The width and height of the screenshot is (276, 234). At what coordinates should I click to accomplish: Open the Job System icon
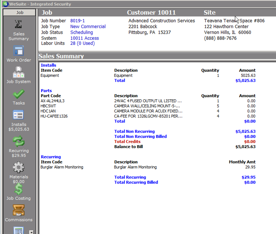click(19, 72)
